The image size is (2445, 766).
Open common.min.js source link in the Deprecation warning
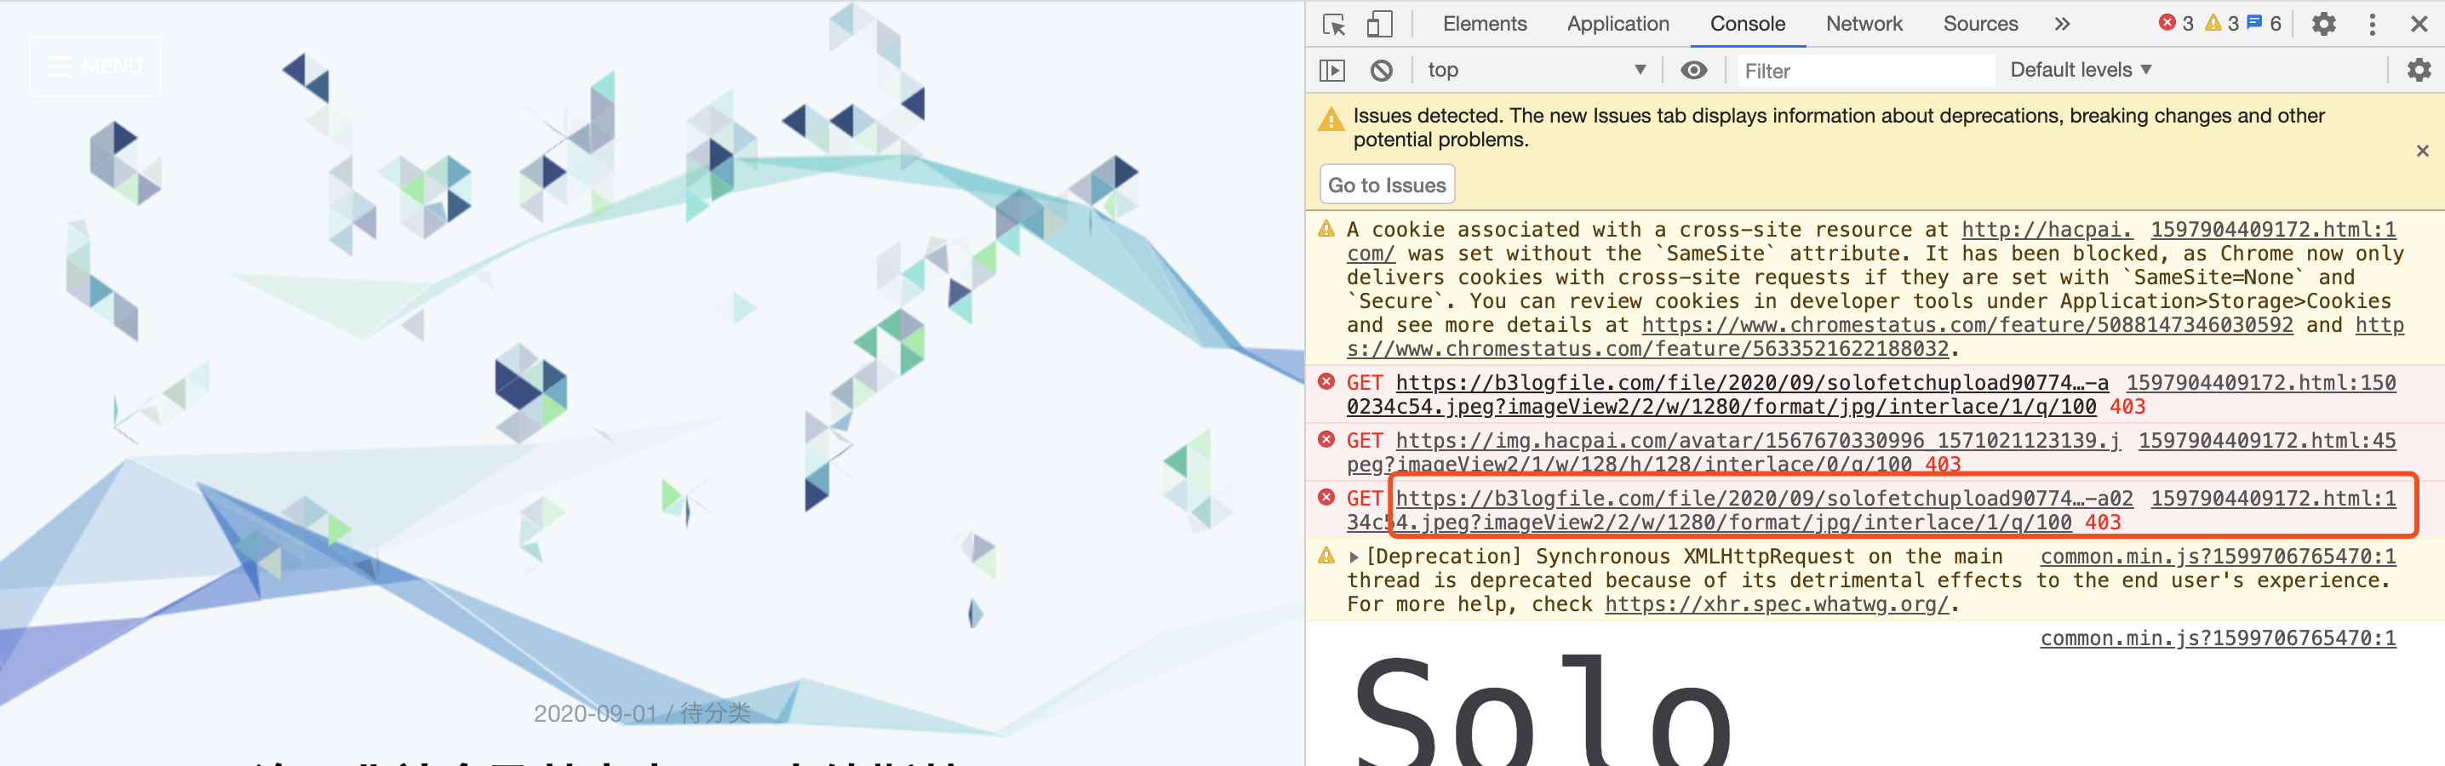pyautogui.click(x=2219, y=557)
